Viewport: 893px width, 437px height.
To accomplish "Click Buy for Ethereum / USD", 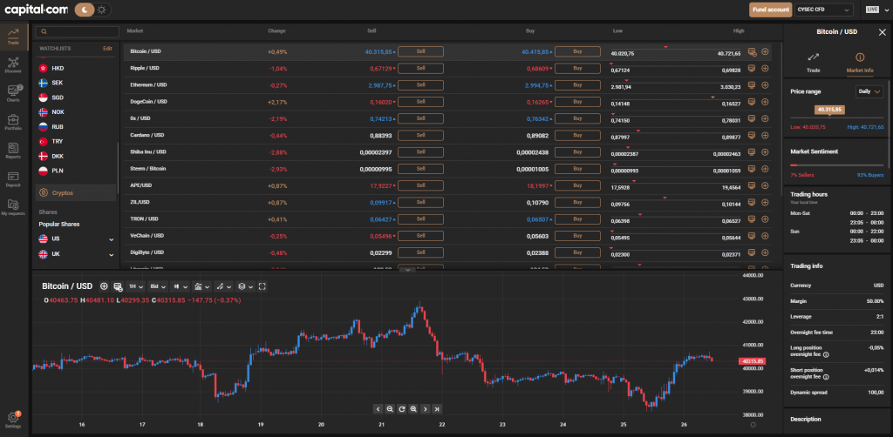I will (x=577, y=84).
